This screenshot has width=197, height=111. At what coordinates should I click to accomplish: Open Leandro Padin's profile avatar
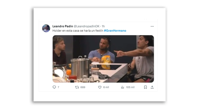(46, 28)
